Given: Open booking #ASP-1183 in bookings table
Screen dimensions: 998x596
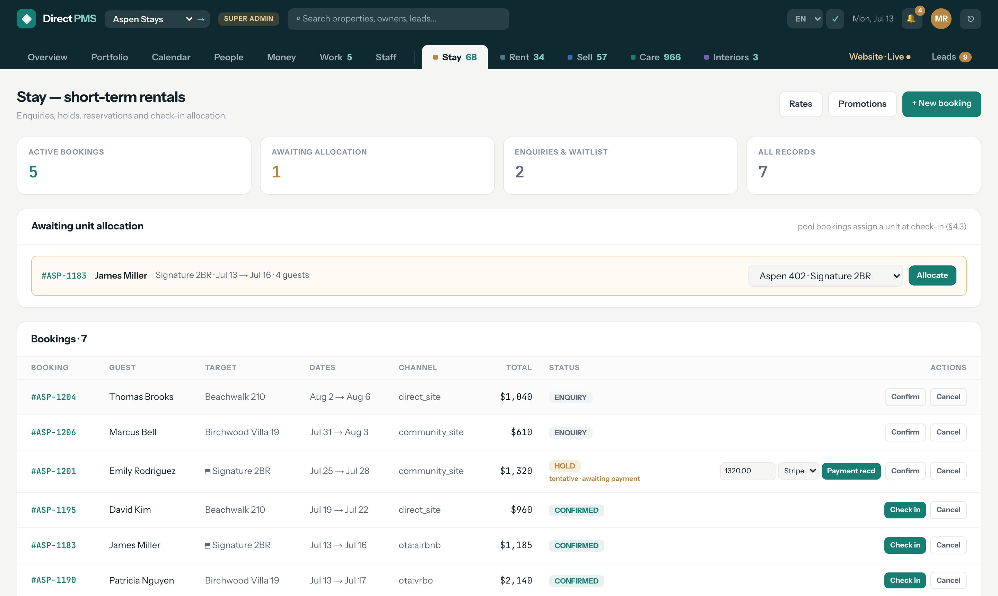Looking at the screenshot, I should tap(53, 545).
